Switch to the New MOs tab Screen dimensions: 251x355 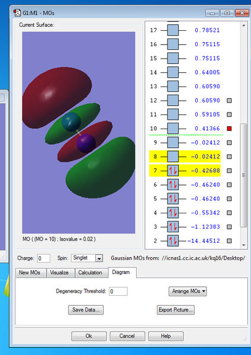(x=31, y=273)
